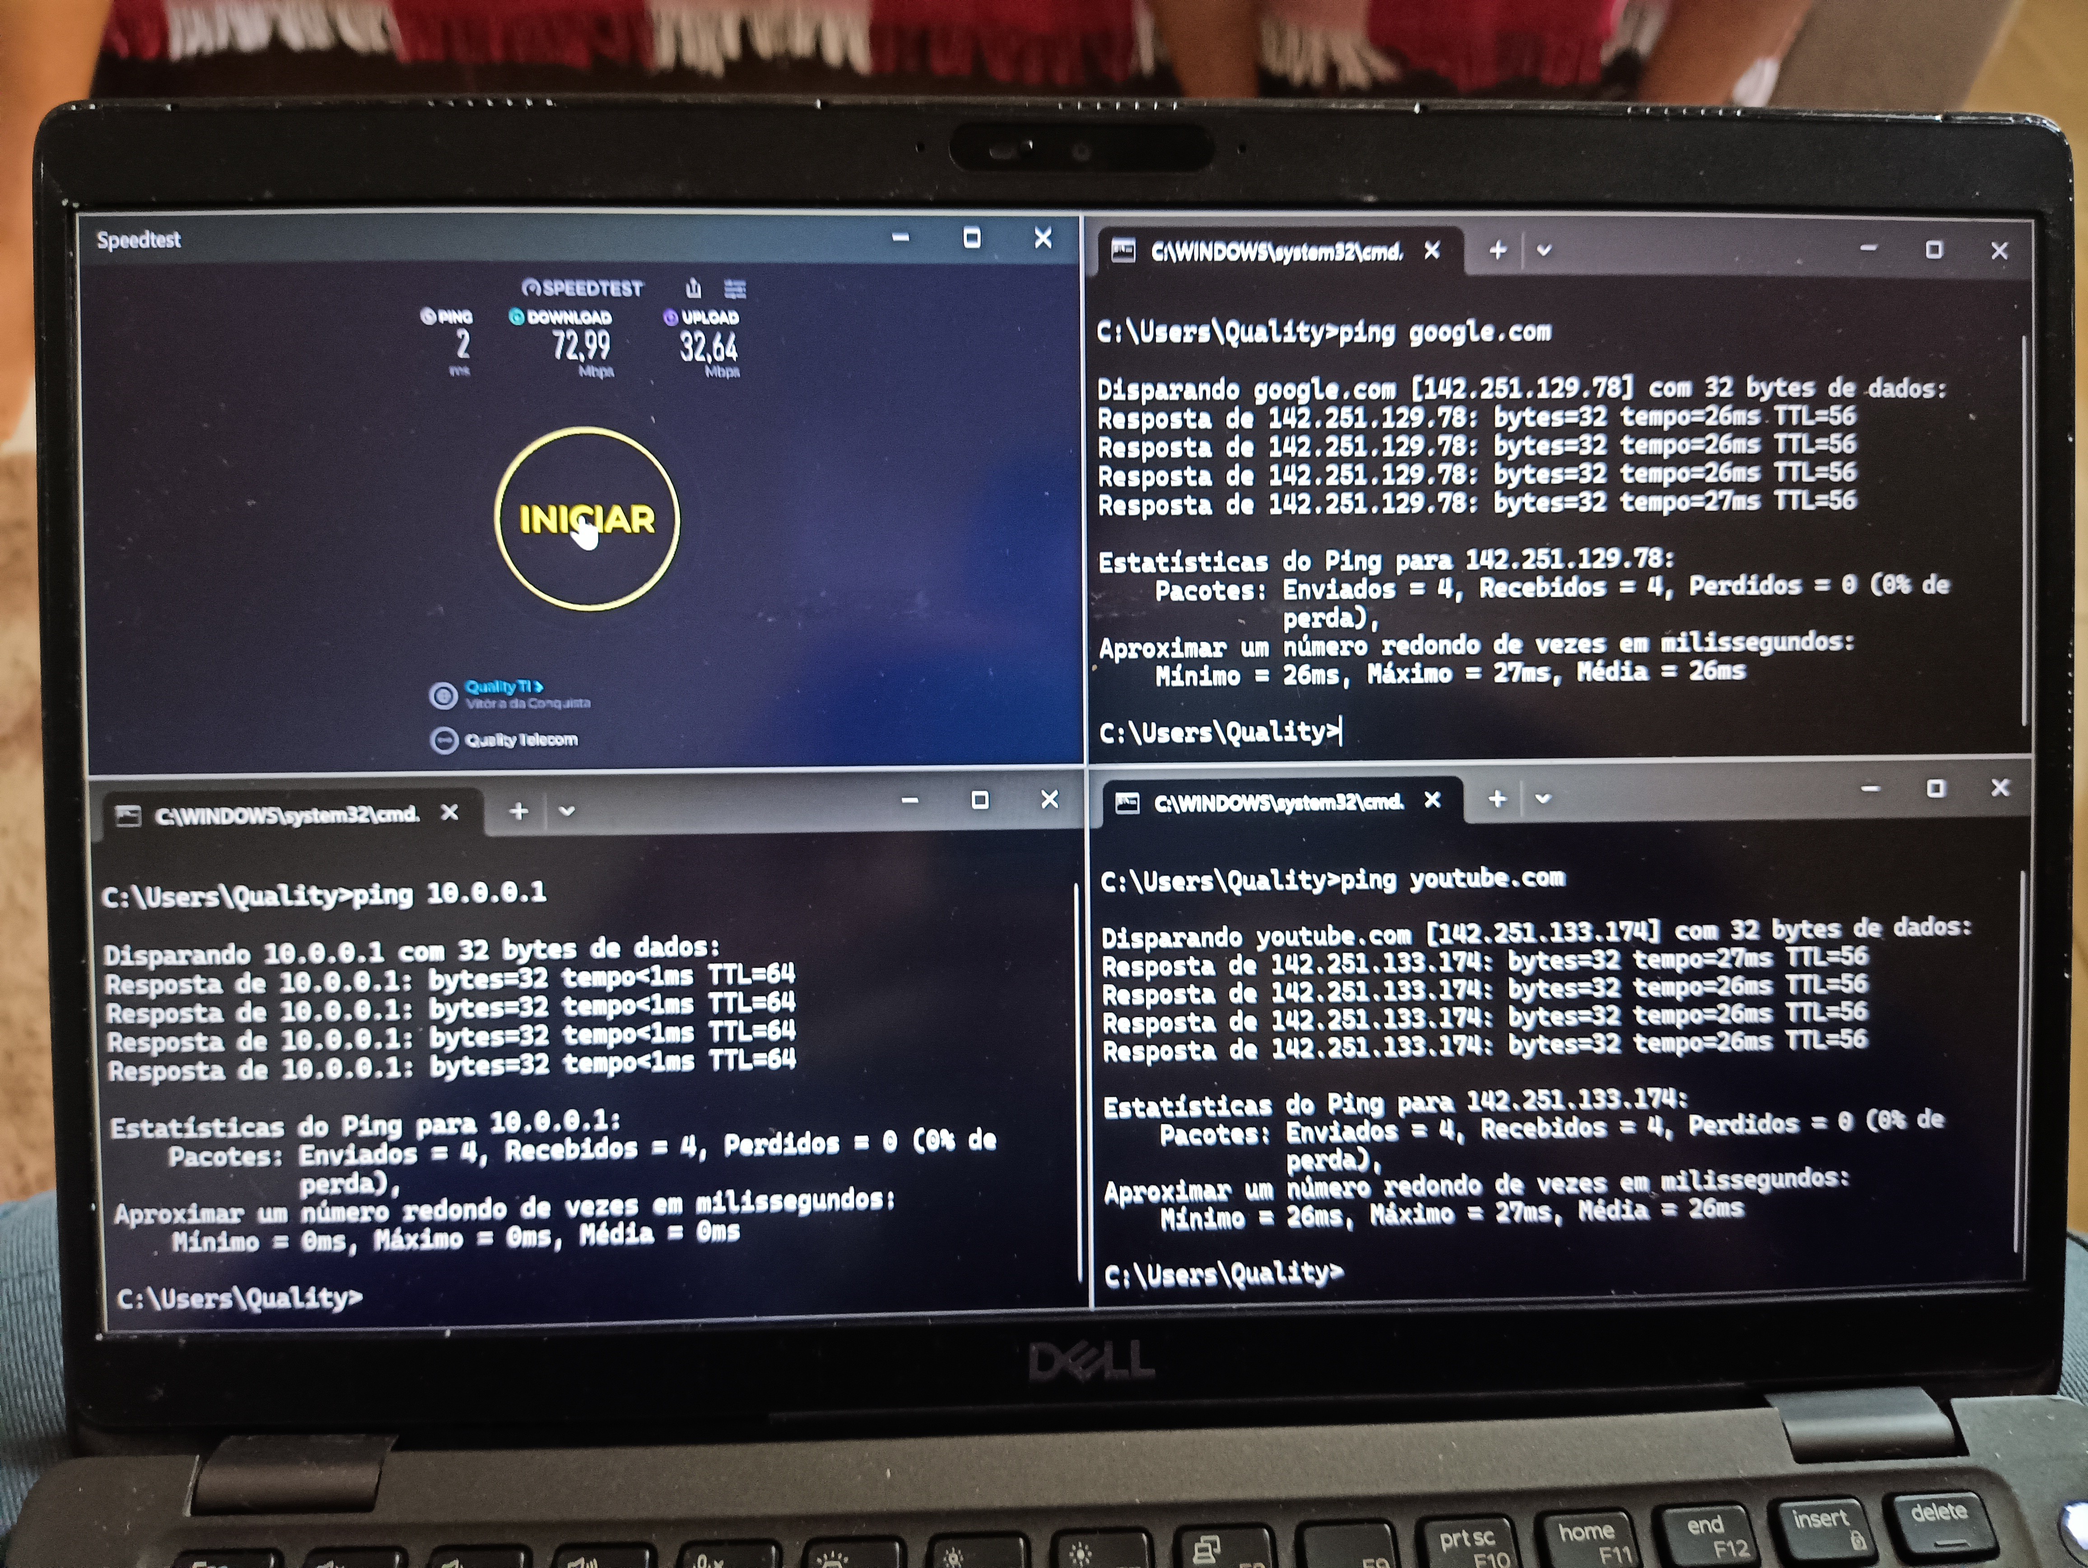Change server via Quality TI link
The image size is (2088, 1568).
pos(503,686)
